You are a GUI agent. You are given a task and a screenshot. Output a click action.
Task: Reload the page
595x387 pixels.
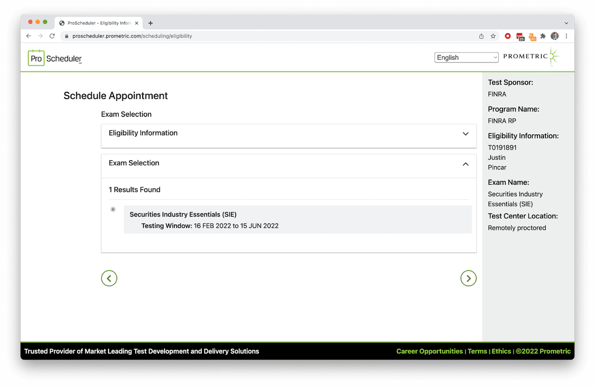tap(52, 36)
